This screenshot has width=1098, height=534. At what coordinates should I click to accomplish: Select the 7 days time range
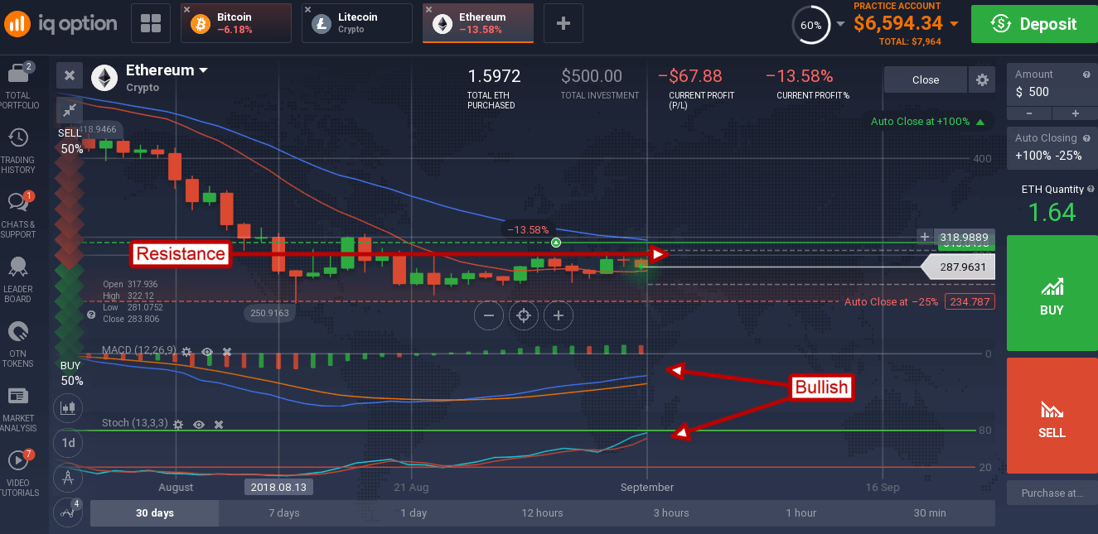284,512
